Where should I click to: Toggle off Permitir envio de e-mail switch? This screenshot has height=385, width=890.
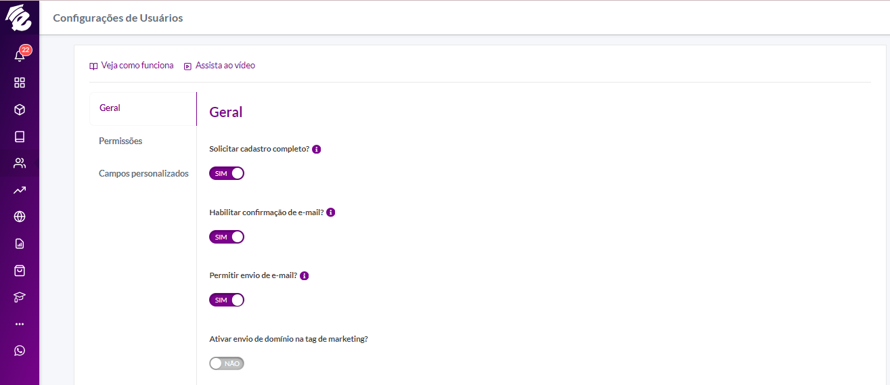(x=227, y=300)
